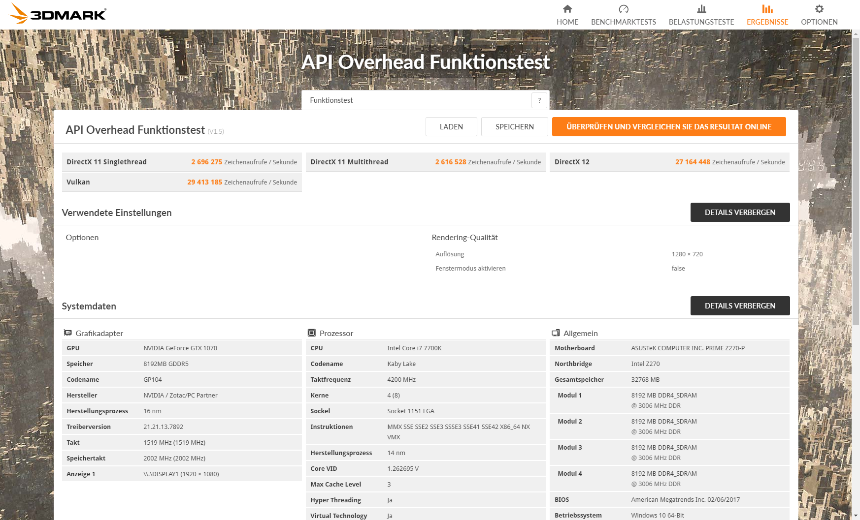Click the Optionen gear icon
The image size is (860, 520).
[x=819, y=9]
